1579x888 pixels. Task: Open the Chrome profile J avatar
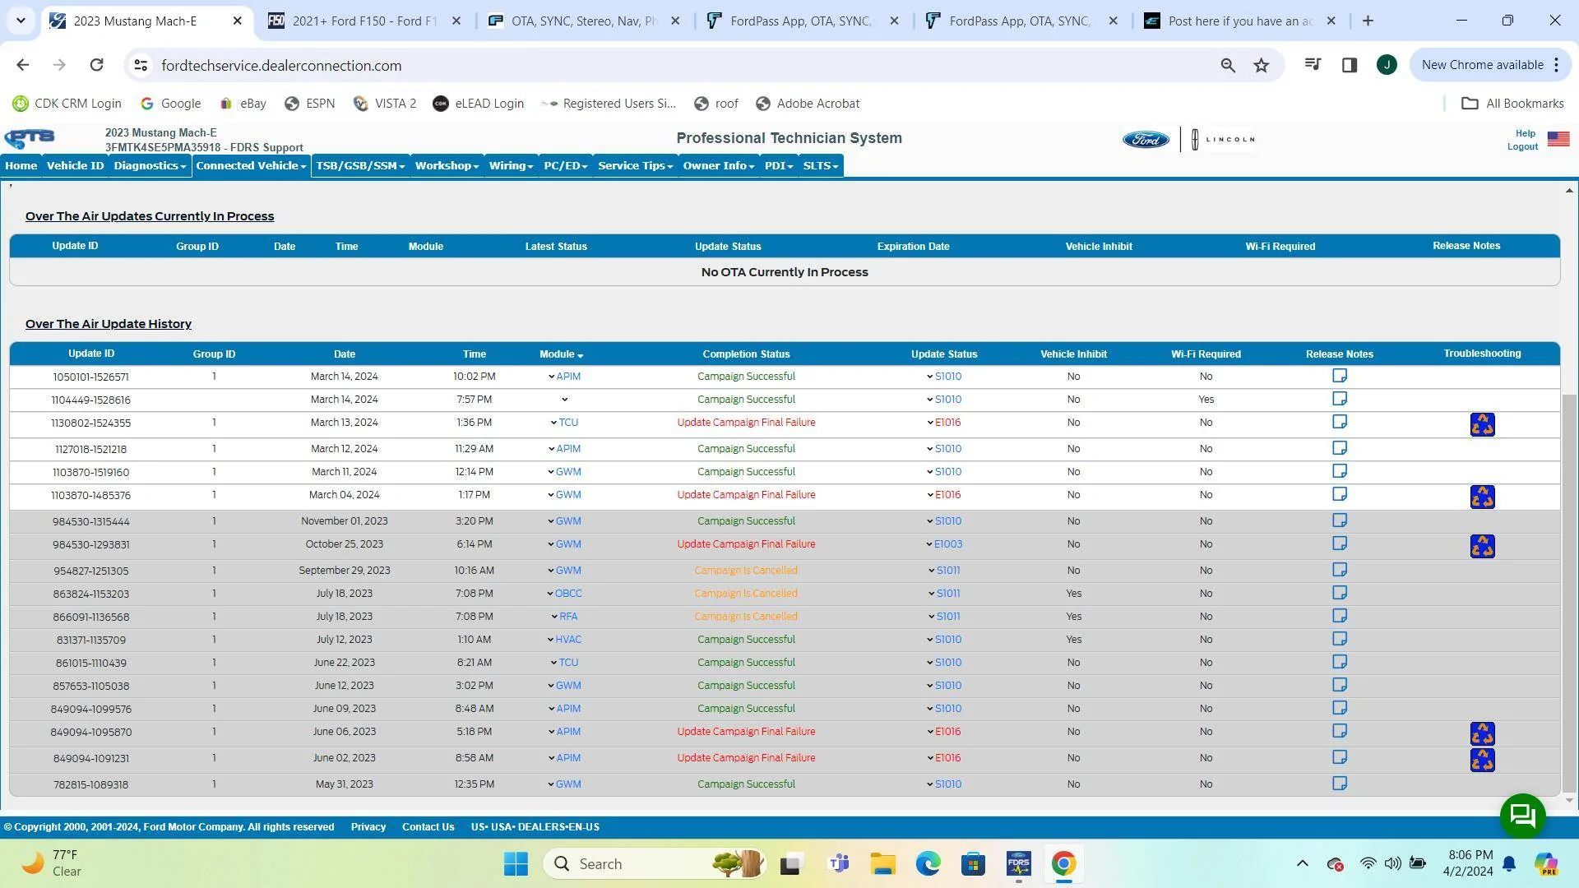(1387, 65)
